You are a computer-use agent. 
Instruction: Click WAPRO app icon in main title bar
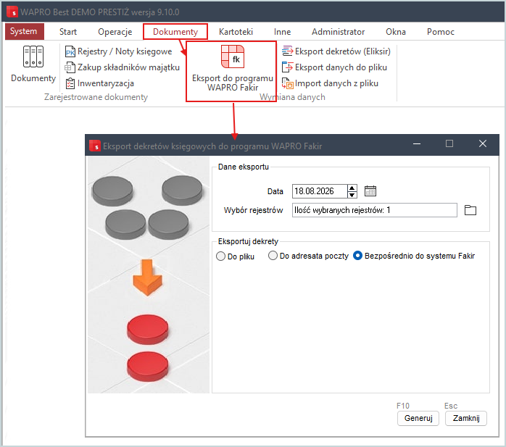(12, 12)
